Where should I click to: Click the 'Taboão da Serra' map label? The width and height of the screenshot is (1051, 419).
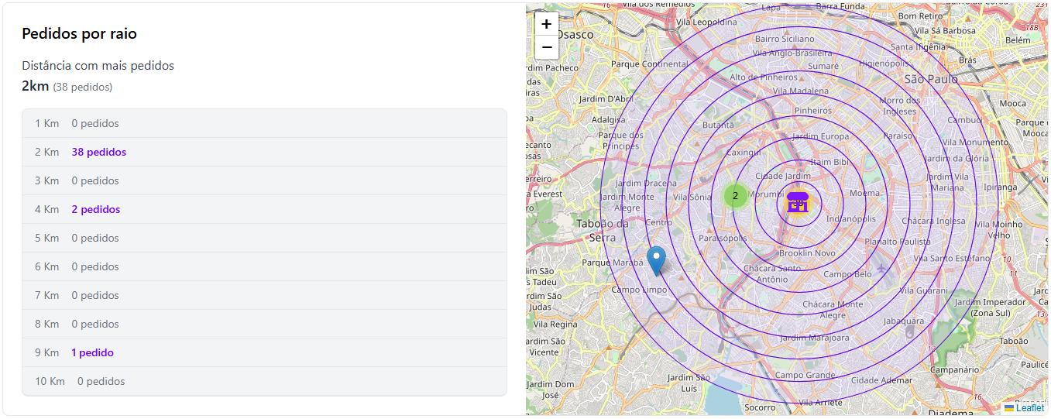click(603, 231)
